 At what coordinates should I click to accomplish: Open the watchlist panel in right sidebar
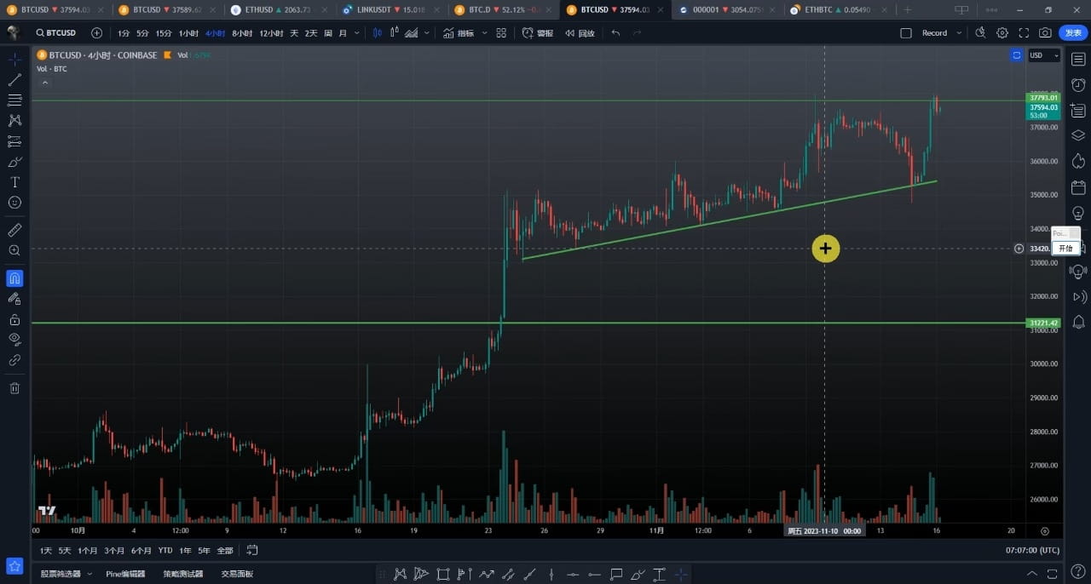pyautogui.click(x=1078, y=59)
